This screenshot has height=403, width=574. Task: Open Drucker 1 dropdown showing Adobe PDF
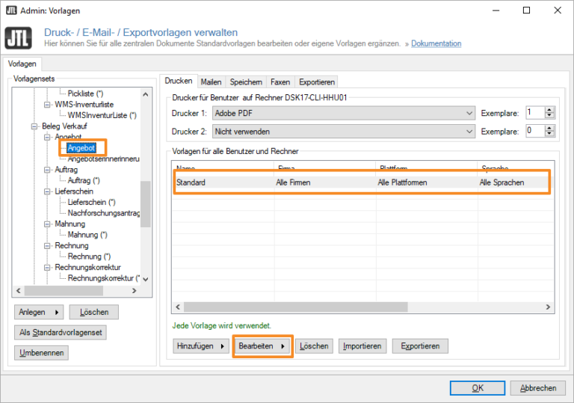coord(344,113)
